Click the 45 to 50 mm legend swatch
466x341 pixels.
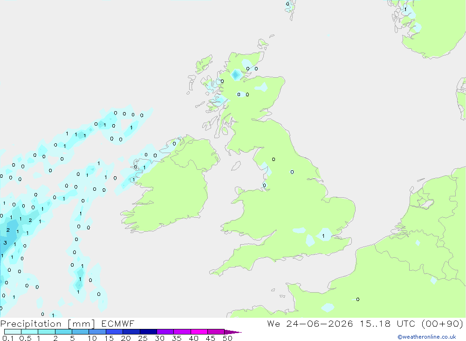pyautogui.click(x=216, y=332)
